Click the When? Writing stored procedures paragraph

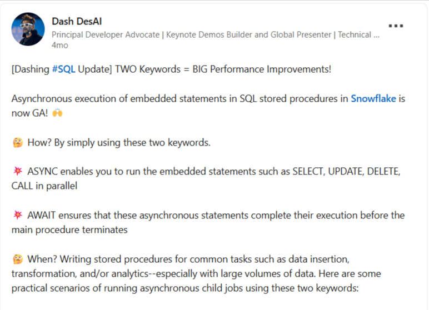tap(196, 273)
